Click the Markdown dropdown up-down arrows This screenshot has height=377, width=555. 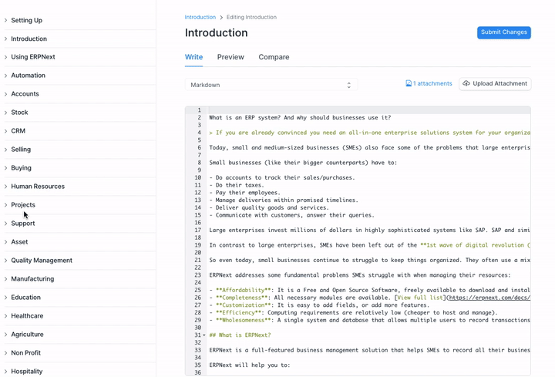pyautogui.click(x=348, y=85)
